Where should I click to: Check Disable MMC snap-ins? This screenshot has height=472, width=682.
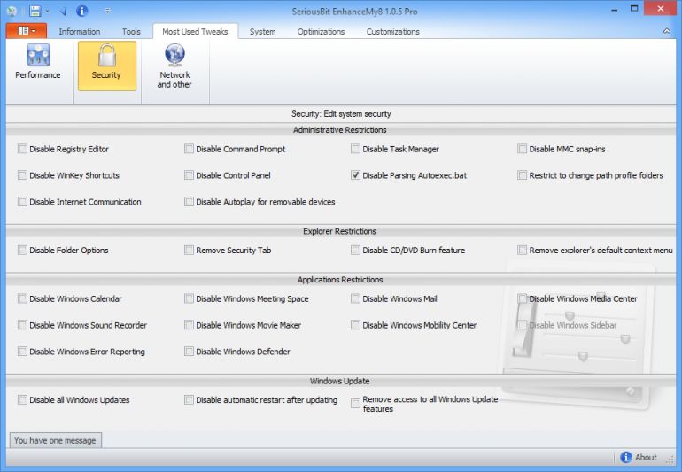(522, 149)
